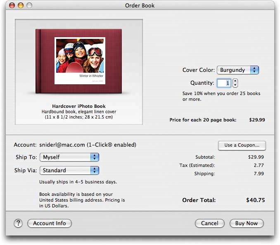Click the book dimensions '11 x 8 1/2 inches' text
The width and height of the screenshot is (280, 245).
click(79, 117)
